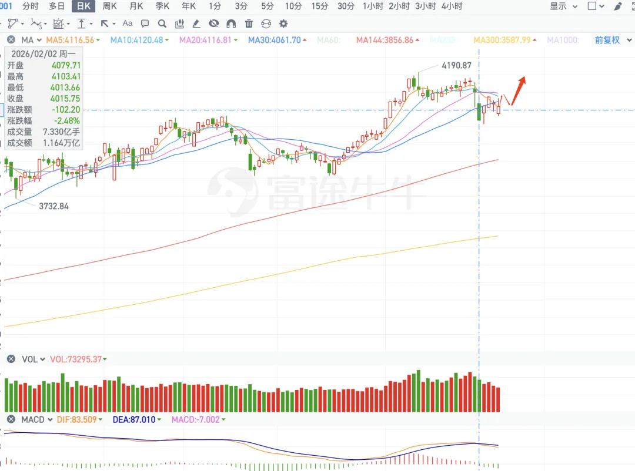Toggle faded MA233 line visibility
Viewport: 635px width, 471px height.
click(443, 40)
